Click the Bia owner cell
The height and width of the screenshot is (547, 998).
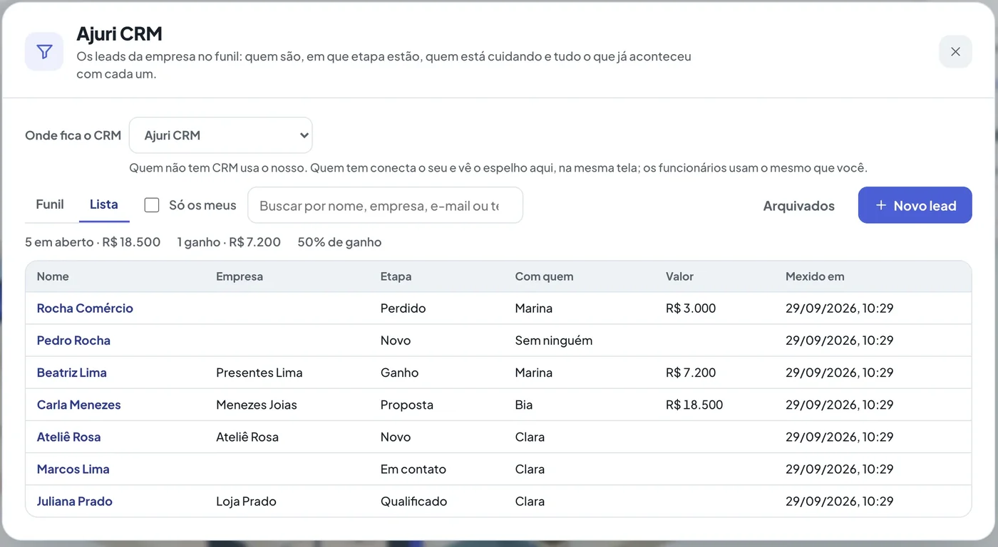pyautogui.click(x=524, y=405)
